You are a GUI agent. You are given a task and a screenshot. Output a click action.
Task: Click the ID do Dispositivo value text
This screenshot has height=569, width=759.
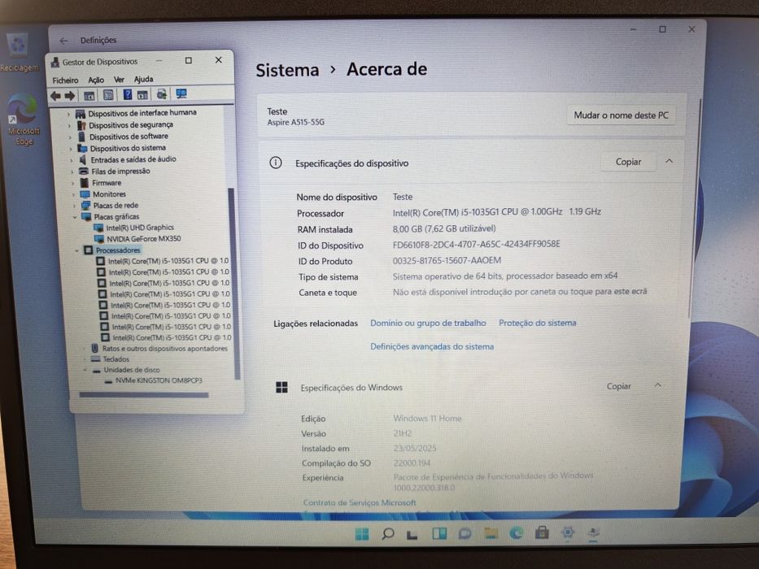477,245
